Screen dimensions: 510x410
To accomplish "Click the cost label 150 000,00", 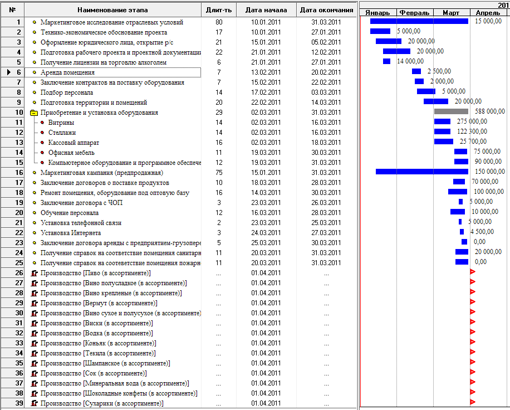I will 490,172.
